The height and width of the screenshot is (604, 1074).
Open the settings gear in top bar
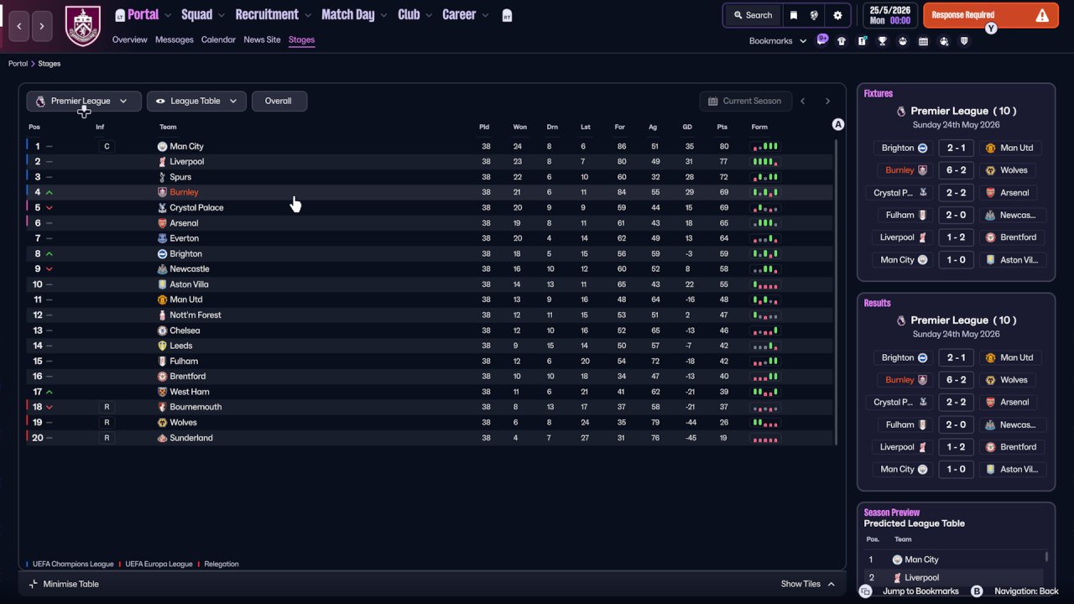click(837, 15)
